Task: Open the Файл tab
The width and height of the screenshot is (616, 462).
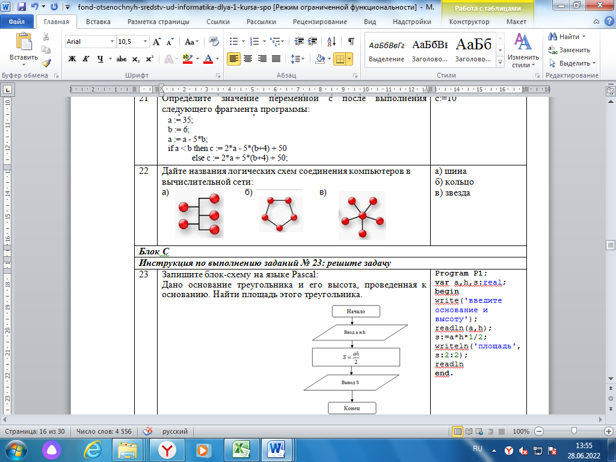Action: [16, 22]
